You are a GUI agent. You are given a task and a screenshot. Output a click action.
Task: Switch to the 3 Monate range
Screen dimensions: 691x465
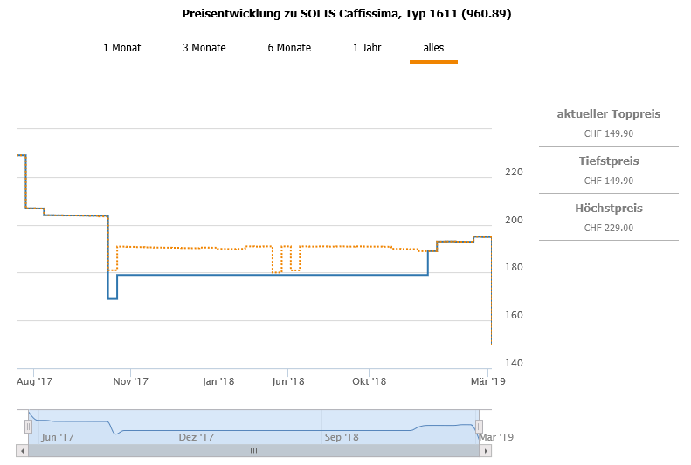click(204, 48)
